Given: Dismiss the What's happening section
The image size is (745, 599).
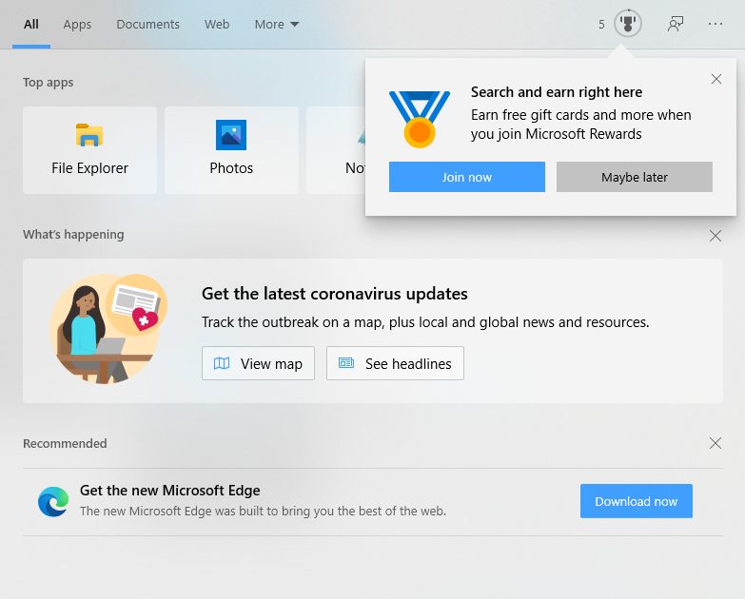Looking at the screenshot, I should (716, 236).
